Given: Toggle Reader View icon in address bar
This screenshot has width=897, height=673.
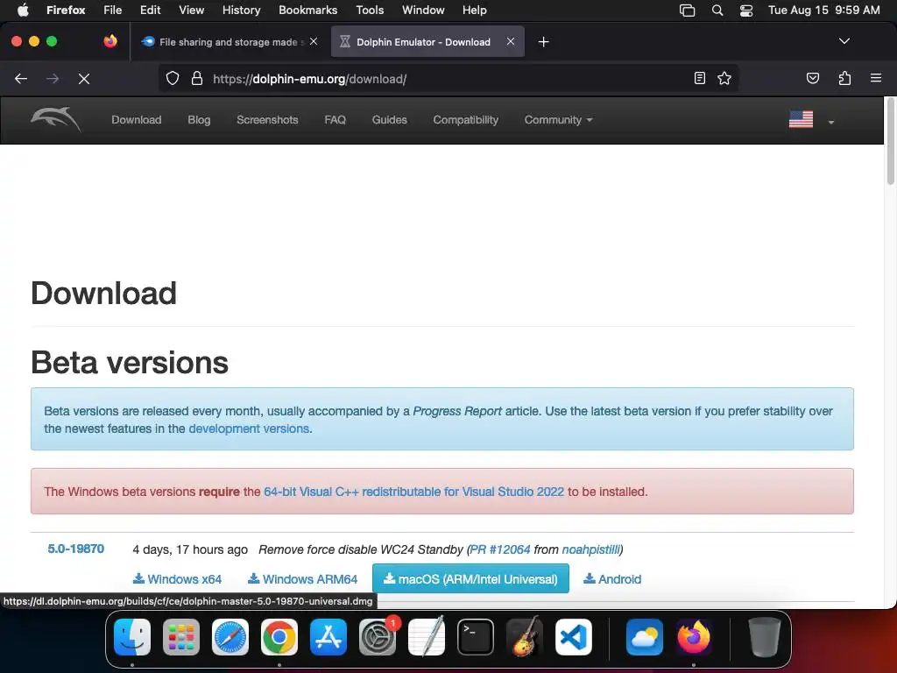Looking at the screenshot, I should 700,78.
